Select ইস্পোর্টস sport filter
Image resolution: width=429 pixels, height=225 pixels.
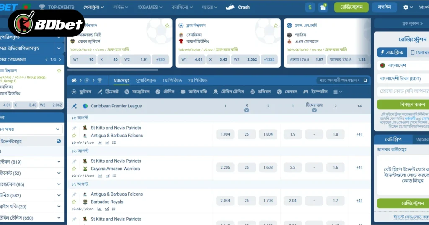point(315,92)
